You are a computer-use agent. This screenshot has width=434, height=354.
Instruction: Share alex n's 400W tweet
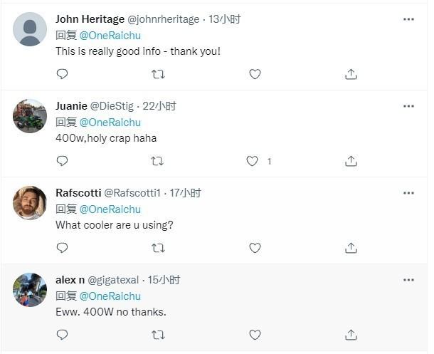[351, 335]
